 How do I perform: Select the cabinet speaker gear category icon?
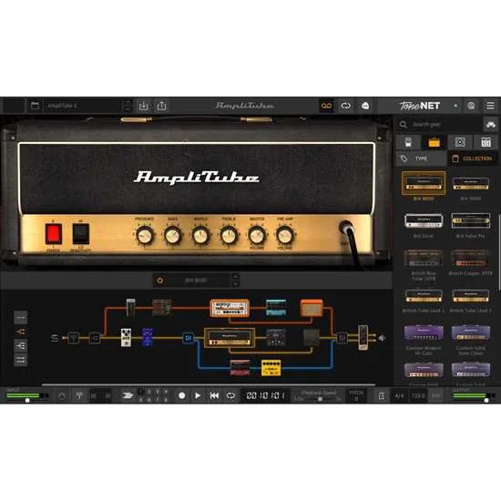(460, 142)
